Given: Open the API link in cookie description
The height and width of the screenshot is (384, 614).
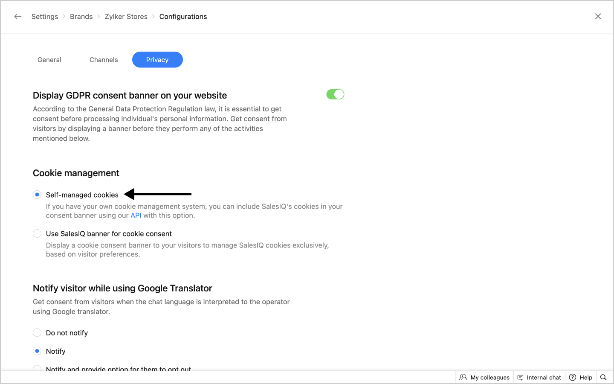Looking at the screenshot, I should click(x=136, y=215).
